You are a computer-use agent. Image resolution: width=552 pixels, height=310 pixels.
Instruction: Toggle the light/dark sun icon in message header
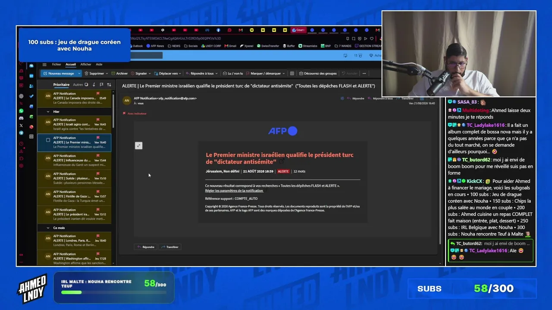pos(342,99)
